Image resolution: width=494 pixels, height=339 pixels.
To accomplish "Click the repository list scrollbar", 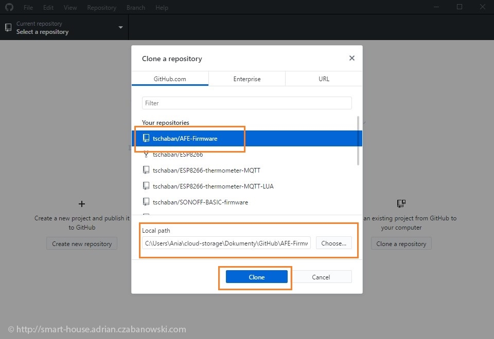I will click(x=358, y=141).
